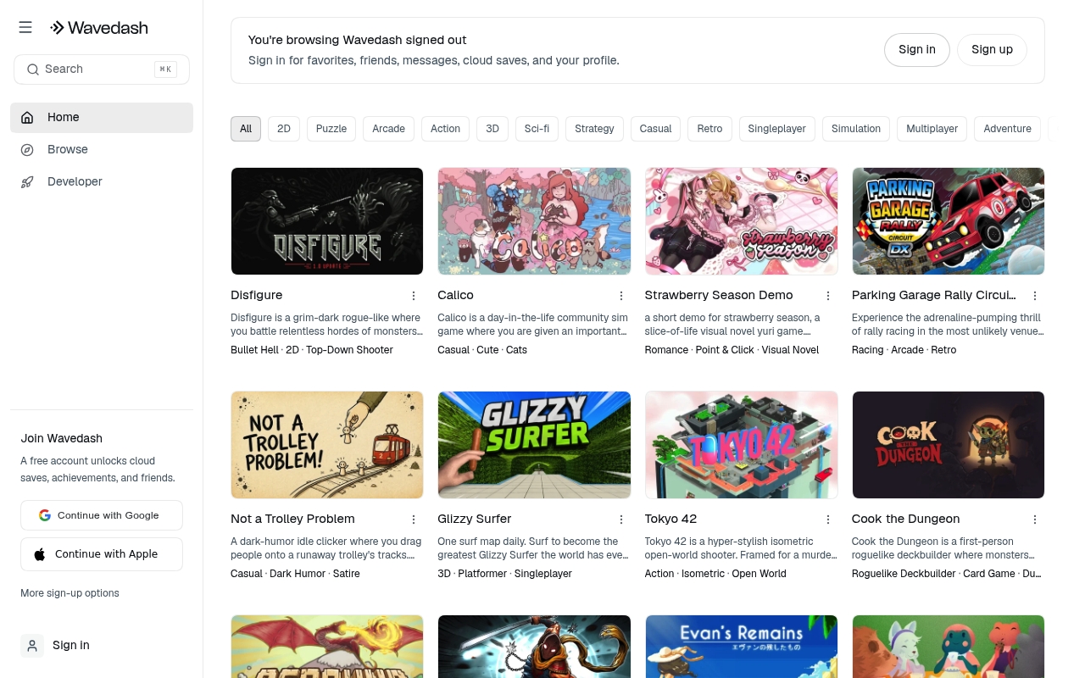Open the Parking Garage Rally Circuit options menu
This screenshot has height=678, width=1085.
click(1035, 296)
